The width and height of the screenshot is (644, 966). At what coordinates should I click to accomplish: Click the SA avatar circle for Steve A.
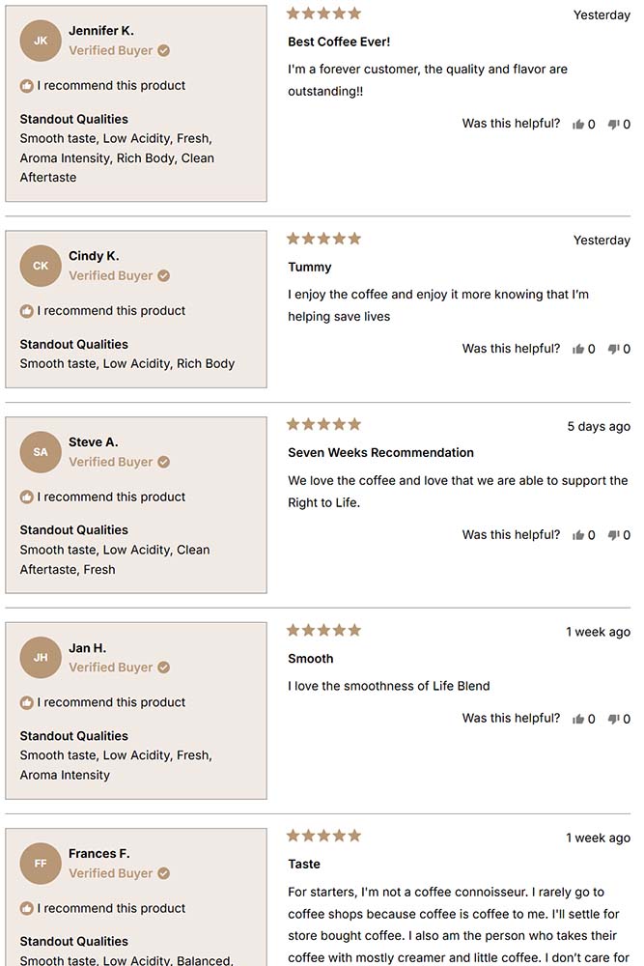[40, 452]
